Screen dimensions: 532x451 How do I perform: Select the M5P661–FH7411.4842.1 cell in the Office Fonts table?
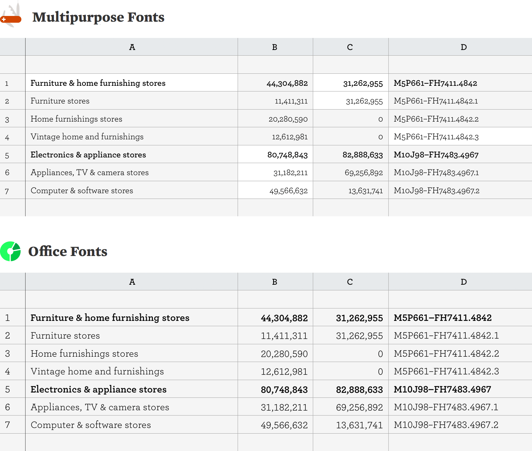pos(460,335)
